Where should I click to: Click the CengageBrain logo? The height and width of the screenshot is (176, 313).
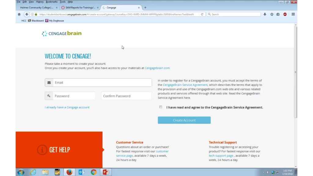pyautogui.click(x=61, y=33)
